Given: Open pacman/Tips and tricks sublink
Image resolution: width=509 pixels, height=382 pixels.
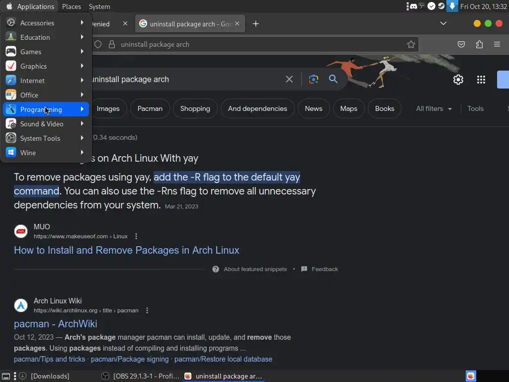Looking at the screenshot, I should click(49, 359).
